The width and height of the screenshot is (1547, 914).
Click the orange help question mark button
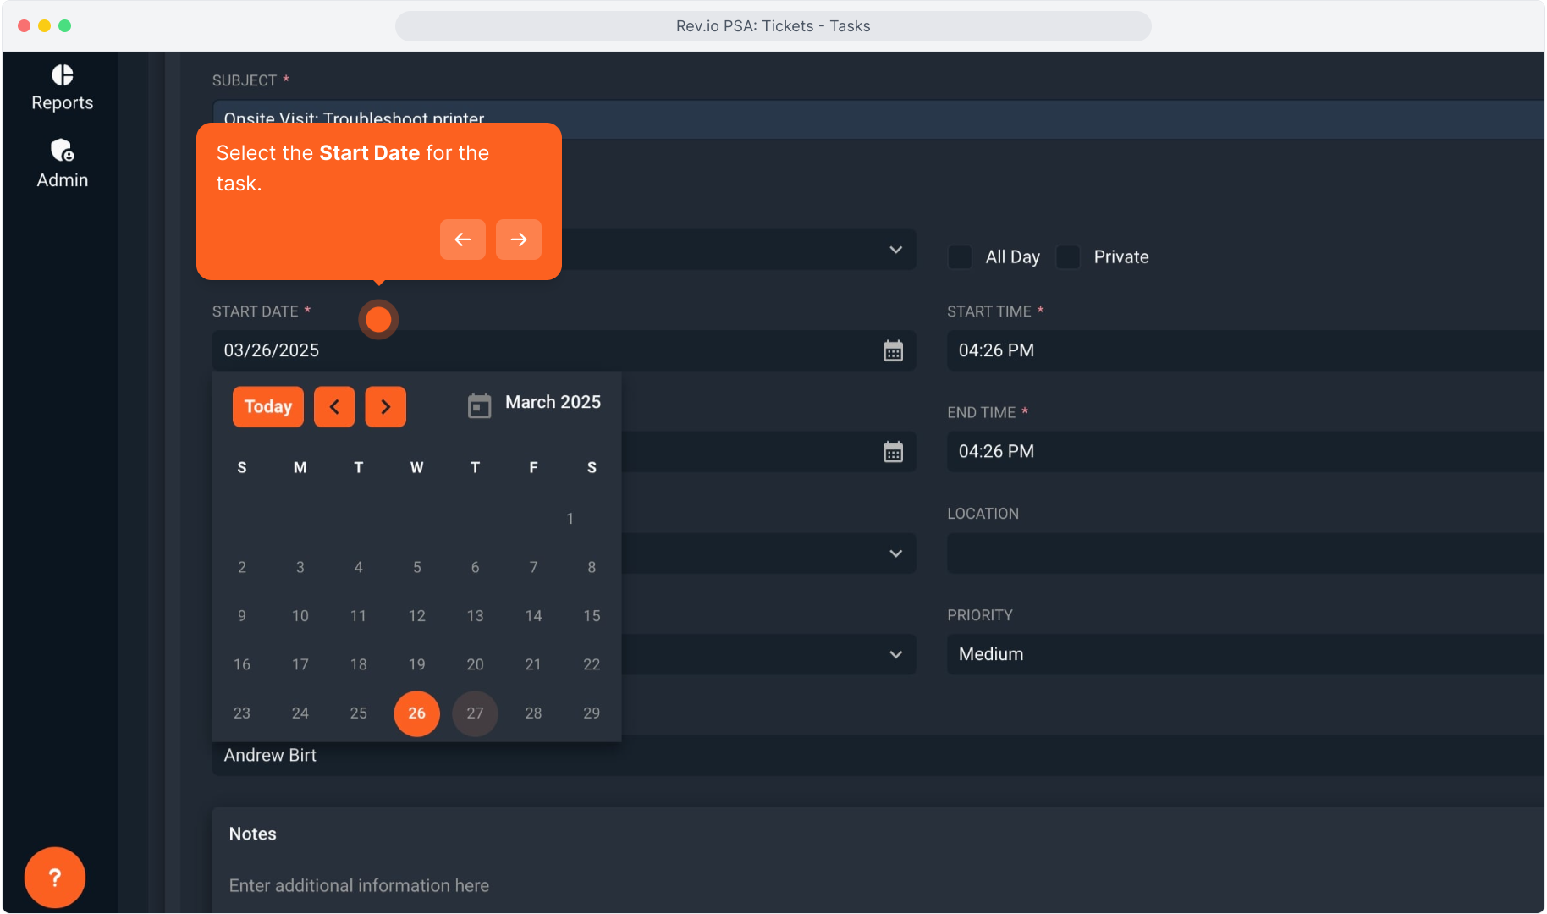pyautogui.click(x=55, y=878)
